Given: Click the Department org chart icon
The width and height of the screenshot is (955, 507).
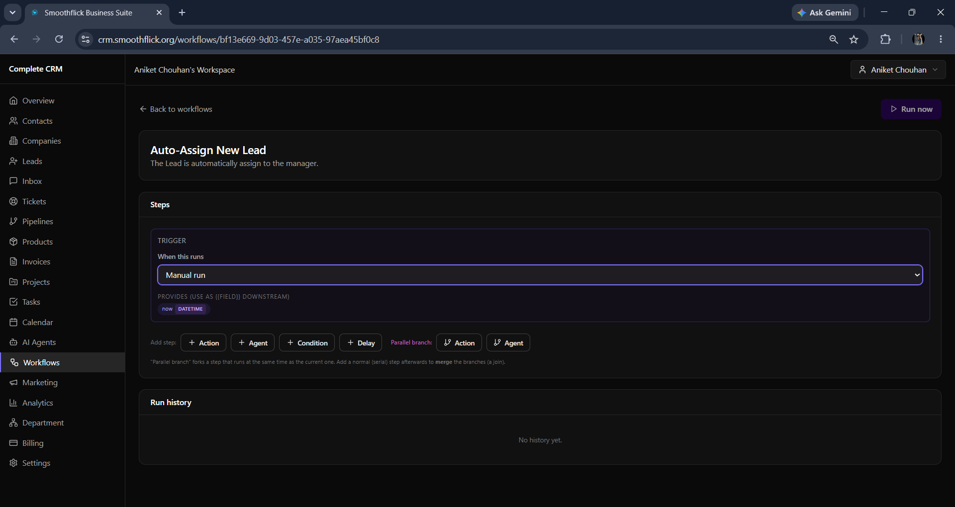Looking at the screenshot, I should (x=13, y=422).
